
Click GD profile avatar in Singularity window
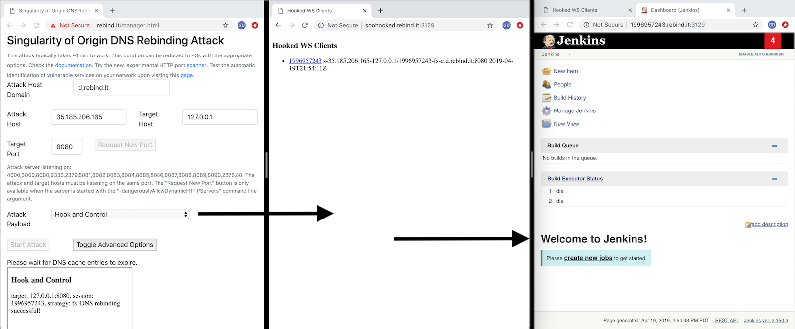pos(241,25)
